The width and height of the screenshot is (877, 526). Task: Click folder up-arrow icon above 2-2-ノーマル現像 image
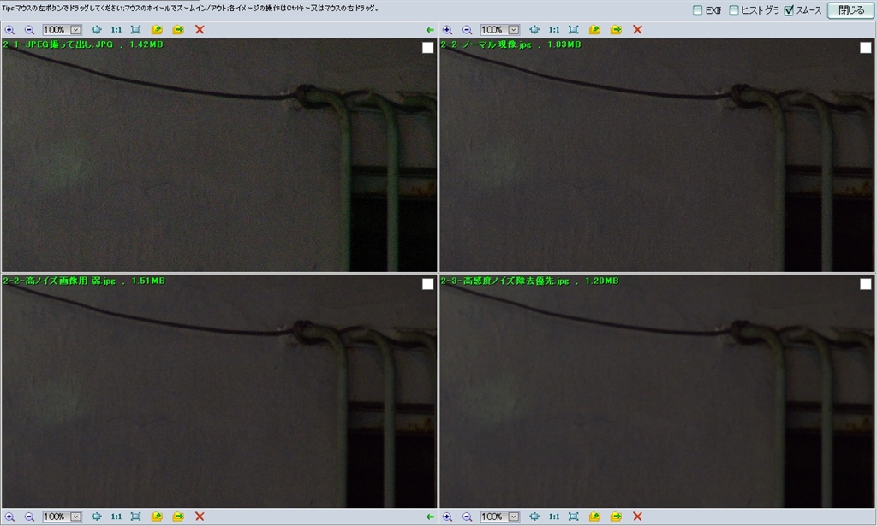[x=595, y=30]
